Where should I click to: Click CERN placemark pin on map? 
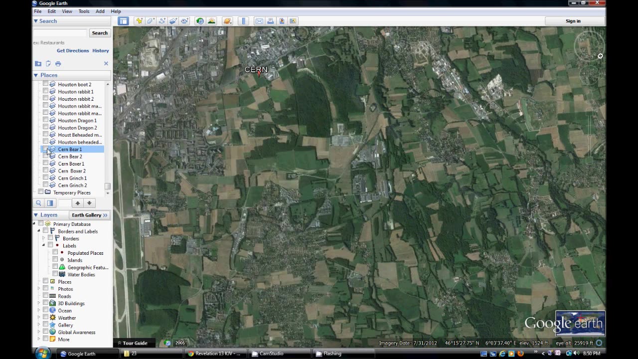(x=259, y=74)
